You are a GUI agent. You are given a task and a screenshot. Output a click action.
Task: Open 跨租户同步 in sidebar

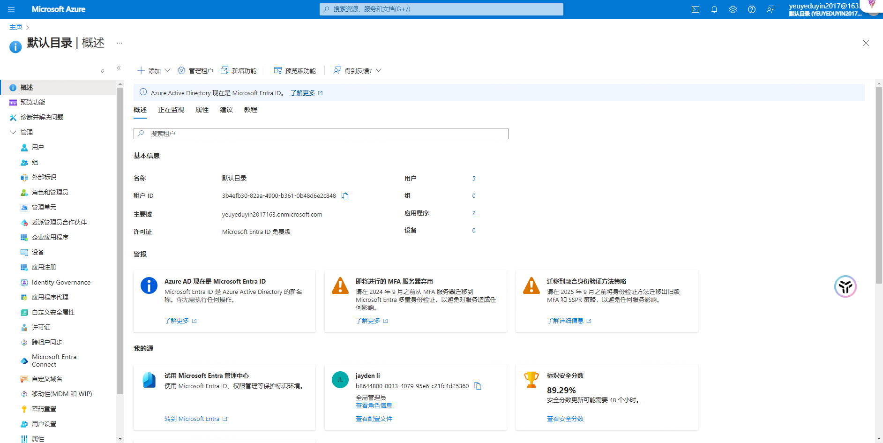(x=47, y=342)
